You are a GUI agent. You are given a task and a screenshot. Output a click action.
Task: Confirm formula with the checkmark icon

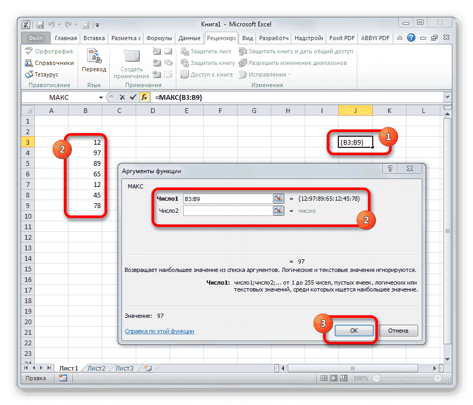pyautogui.click(x=134, y=97)
